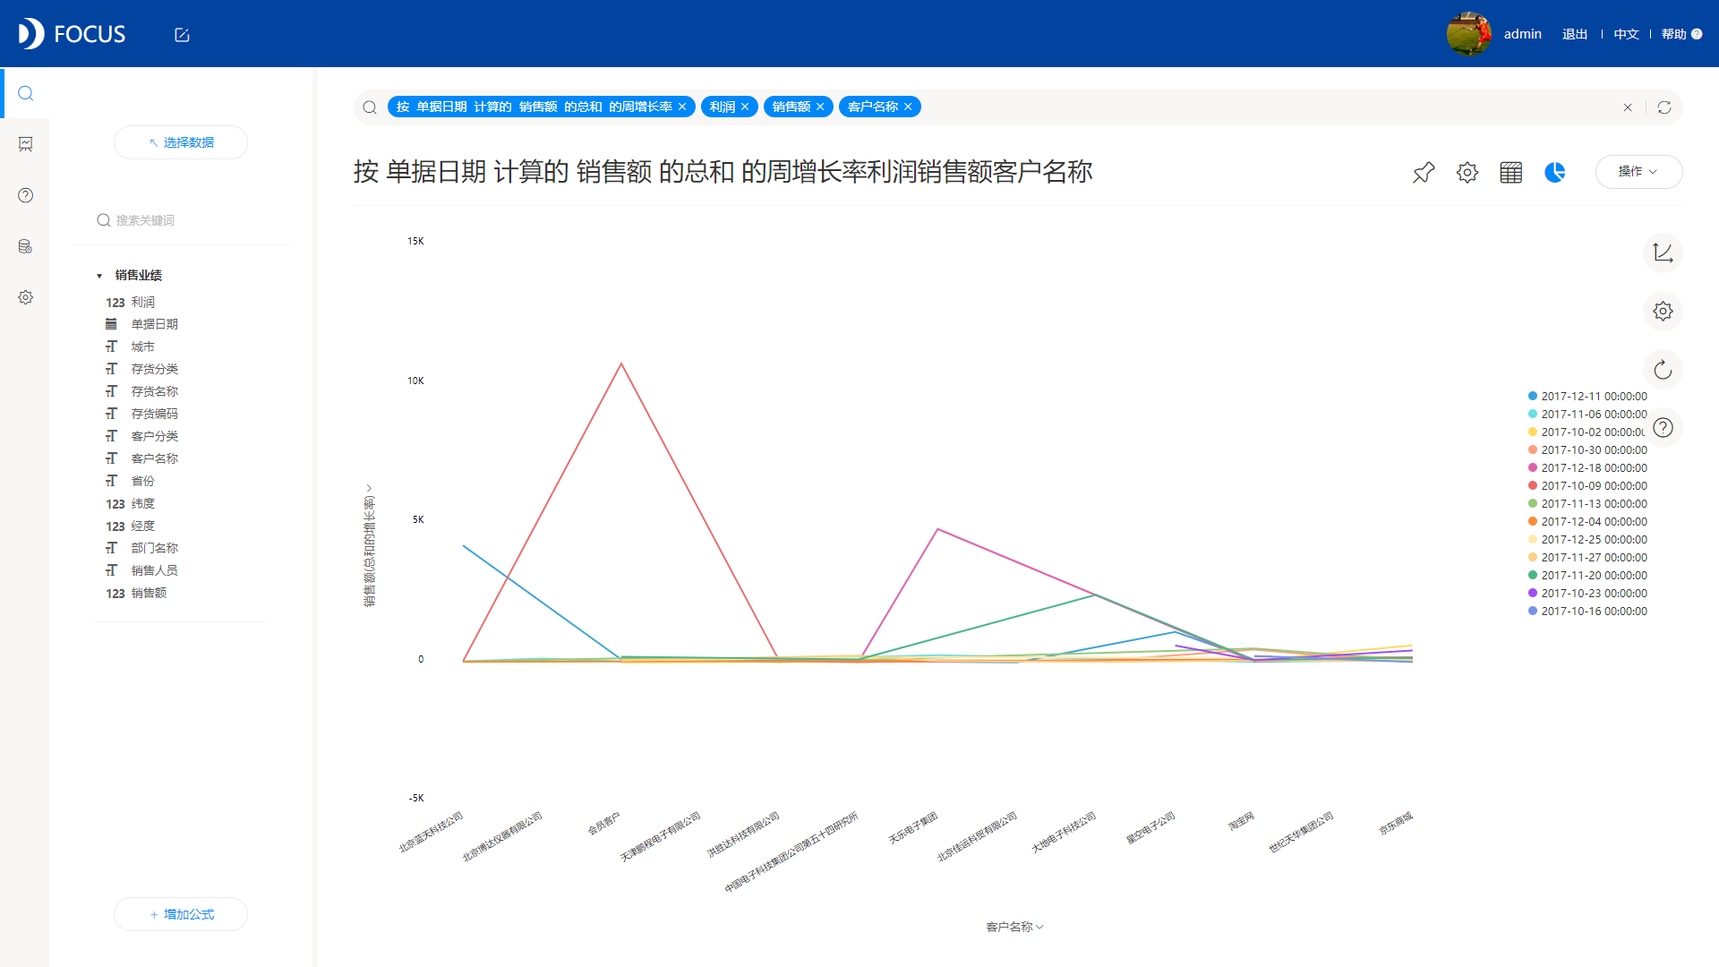Collapse the 销售业绩 data tree

point(99,275)
